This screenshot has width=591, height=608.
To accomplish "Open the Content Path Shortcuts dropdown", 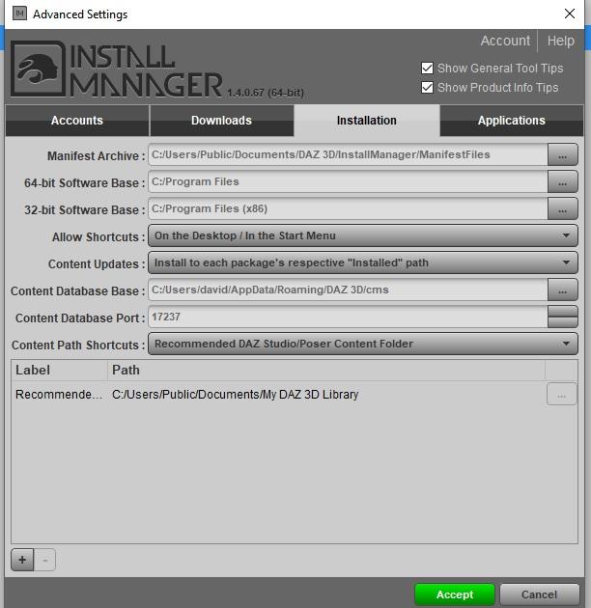I will pyautogui.click(x=363, y=344).
